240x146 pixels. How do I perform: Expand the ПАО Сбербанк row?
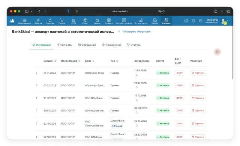click(36, 98)
